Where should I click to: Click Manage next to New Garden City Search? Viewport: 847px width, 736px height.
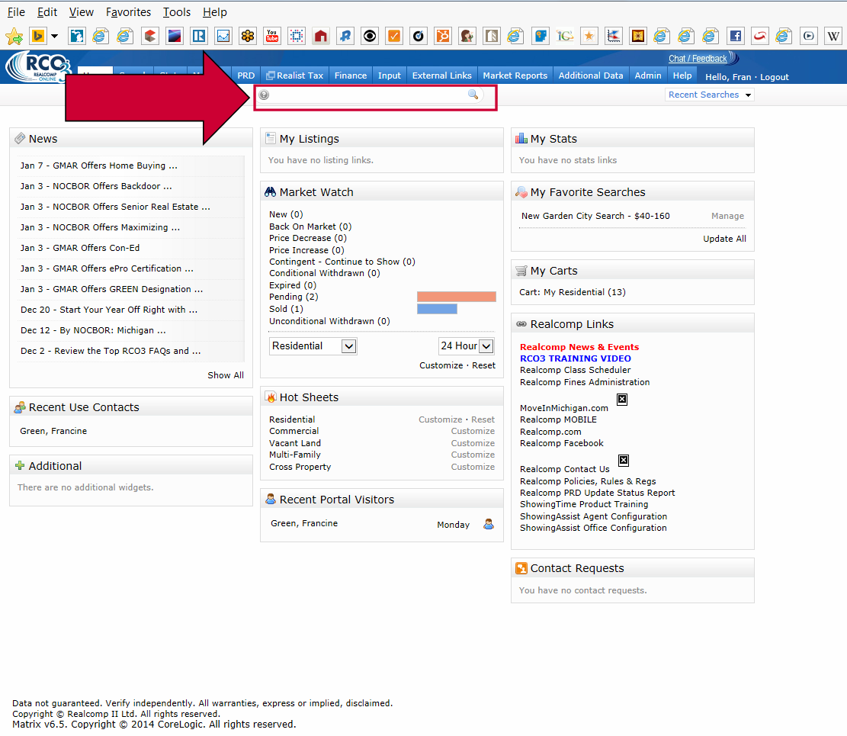tap(727, 216)
